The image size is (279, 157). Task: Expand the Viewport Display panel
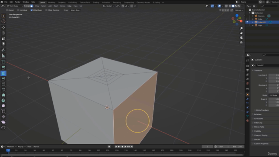click(x=261, y=135)
